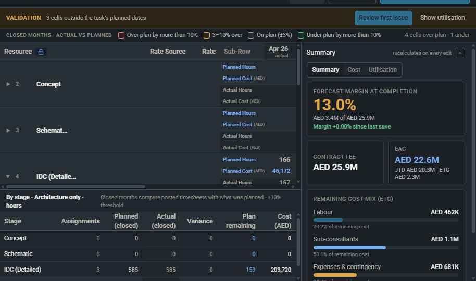Open the Utilisation tab
The height and width of the screenshot is (281, 476).
tap(382, 70)
